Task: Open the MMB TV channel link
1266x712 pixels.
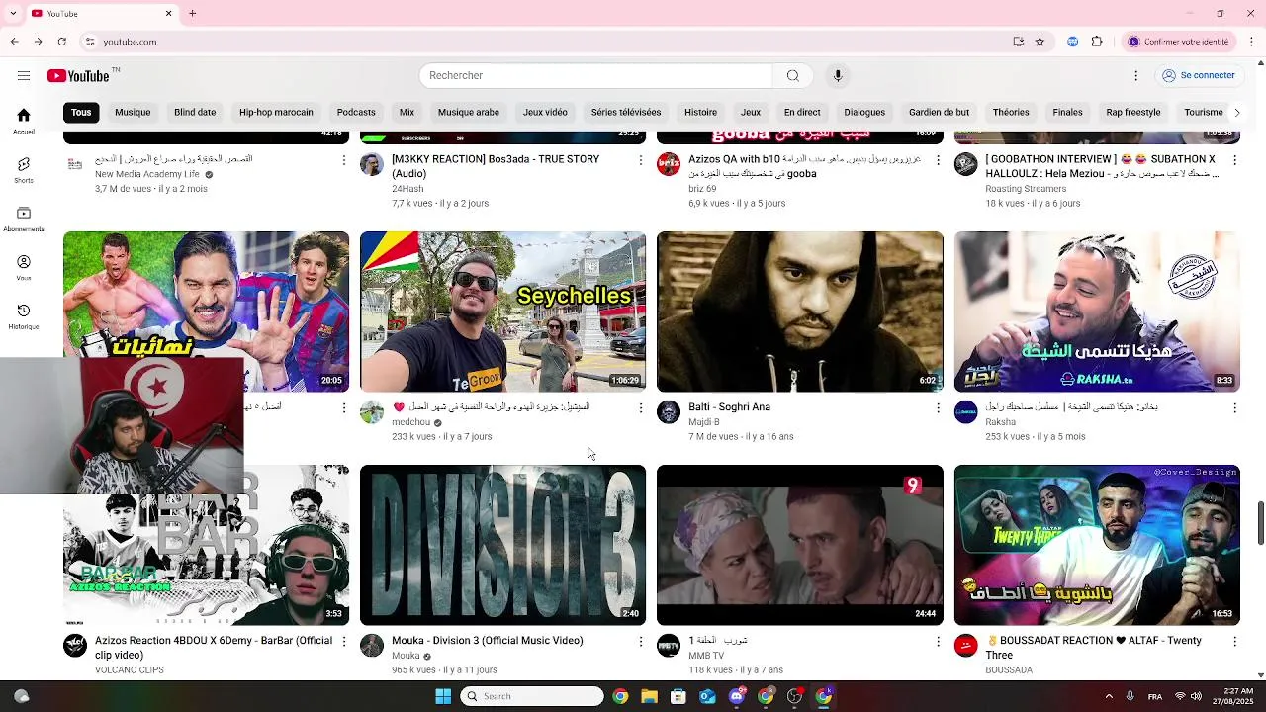Action: pos(706,656)
